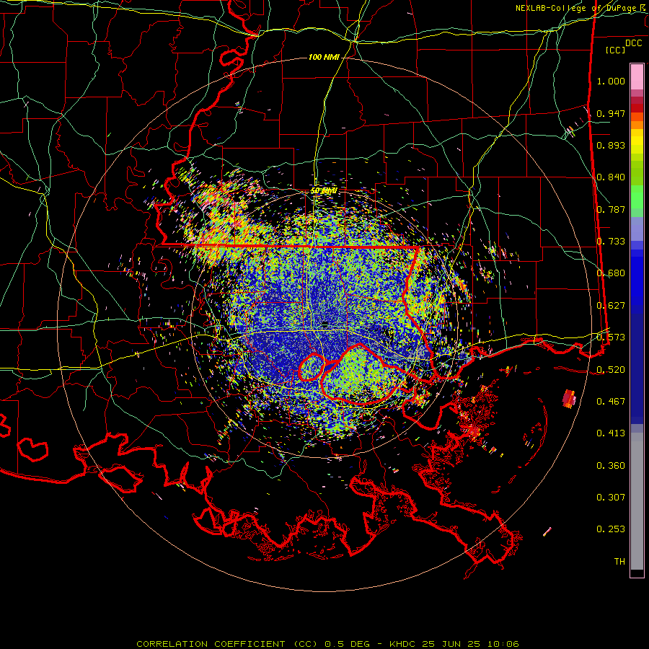The image size is (649, 649).
Task: Select the 0.360 scale value
Action: 611,465
